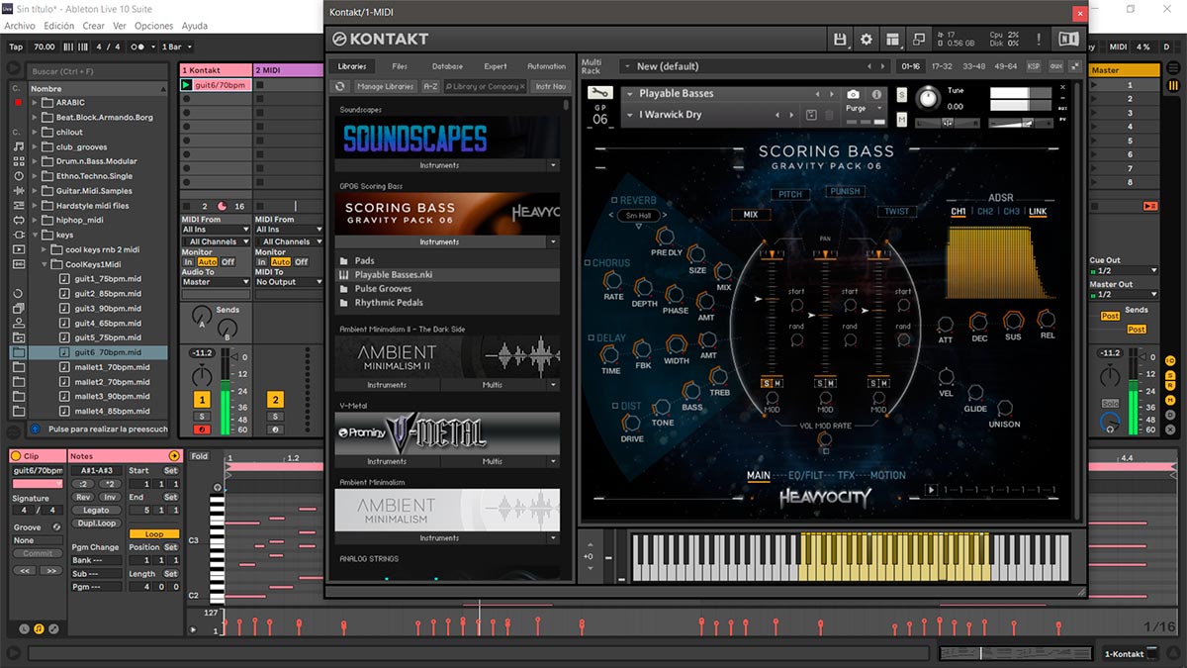Click the Manage Libraries button
The image size is (1187, 668).
(385, 86)
